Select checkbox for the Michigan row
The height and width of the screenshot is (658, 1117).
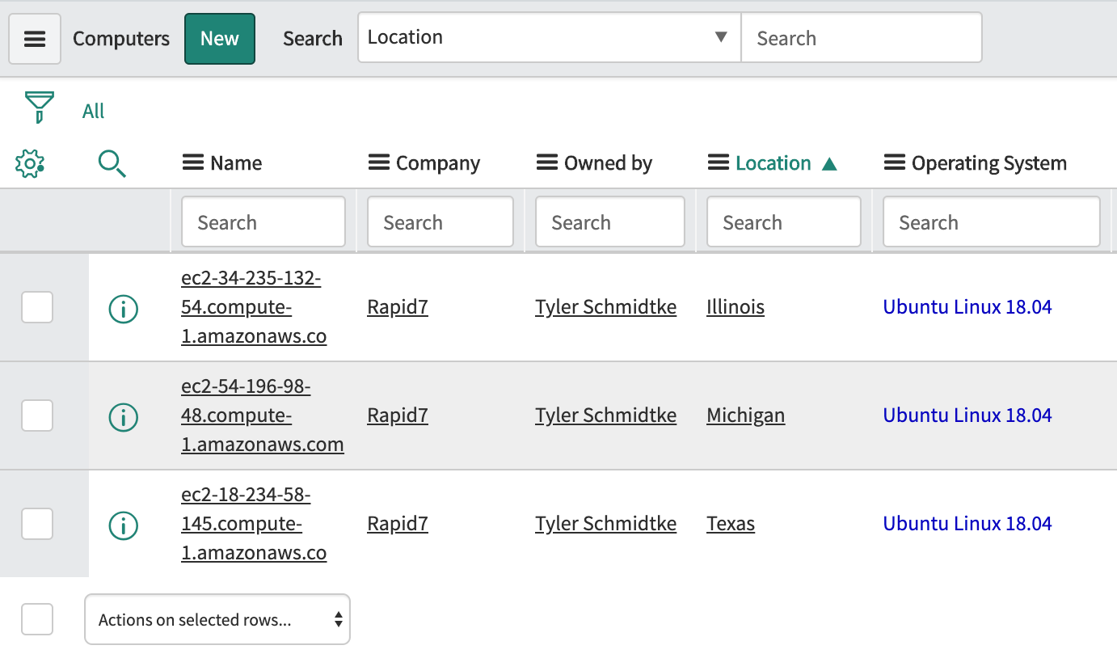pyautogui.click(x=37, y=415)
